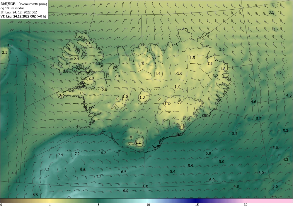Image resolution: width=293 pixels, height=207 pixels.
Task: Click the 7.3 value label
Action: click(47, 169)
